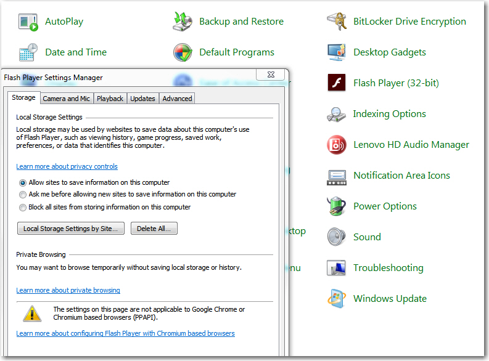This screenshot has height=361, width=489.
Task: Open the Desktop Gadgets icon
Action: pyautogui.click(x=337, y=52)
